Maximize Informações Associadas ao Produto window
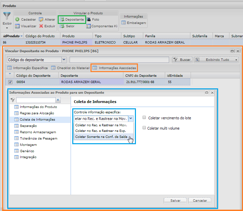This screenshot has width=243, height=211. coord(207,93)
